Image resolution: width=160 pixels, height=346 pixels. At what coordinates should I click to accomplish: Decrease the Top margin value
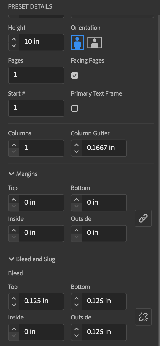coord(14,206)
